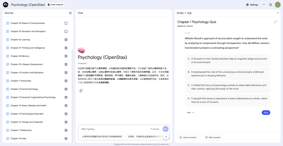Uncheck Chapter 08 Memory source
Viewport: 283px width, 146px height.
point(66,56)
